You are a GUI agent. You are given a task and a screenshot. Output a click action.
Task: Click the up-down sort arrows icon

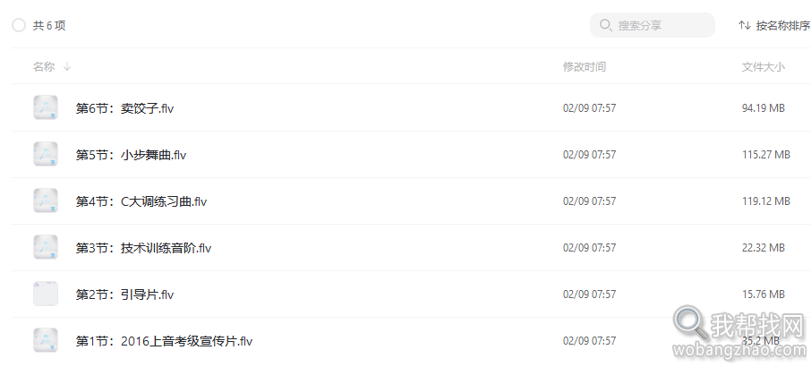(x=744, y=25)
